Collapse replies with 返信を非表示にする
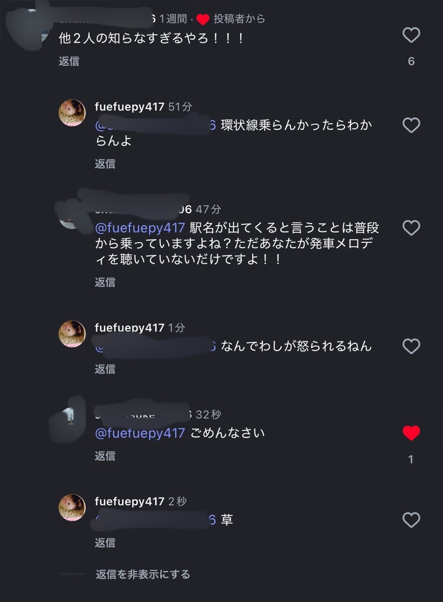443x602 pixels. (x=143, y=574)
